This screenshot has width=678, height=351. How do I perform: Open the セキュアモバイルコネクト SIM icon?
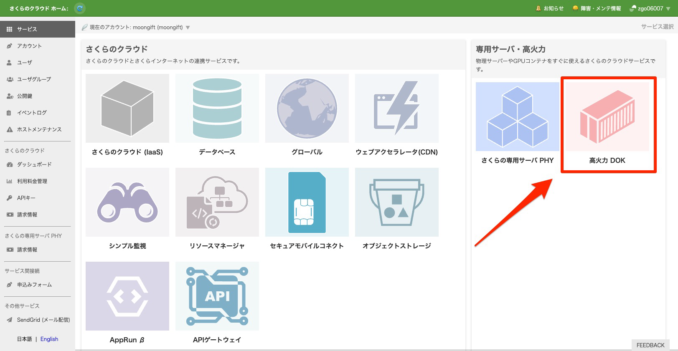[307, 202]
